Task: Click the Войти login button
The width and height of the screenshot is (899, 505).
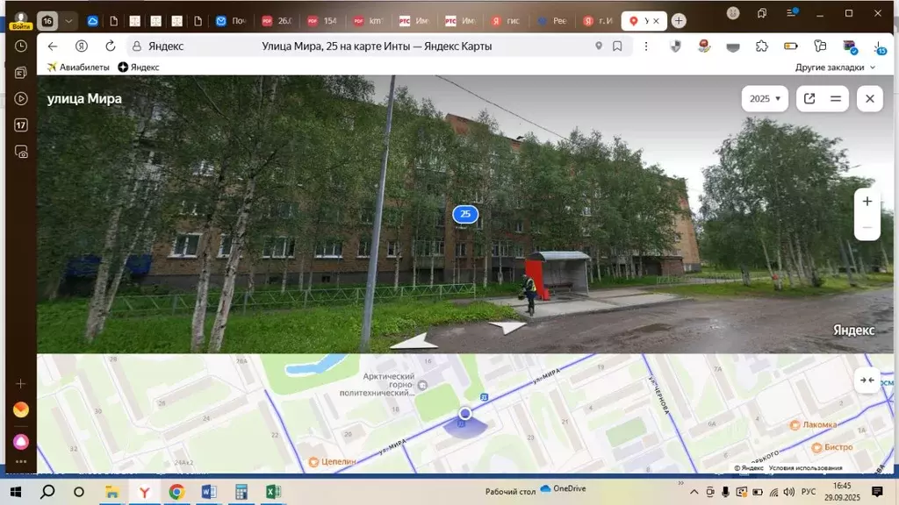Action: click(x=21, y=26)
